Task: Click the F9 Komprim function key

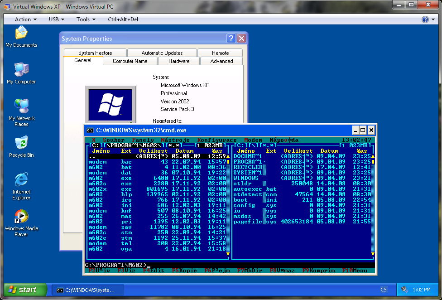Action: pos(318,271)
